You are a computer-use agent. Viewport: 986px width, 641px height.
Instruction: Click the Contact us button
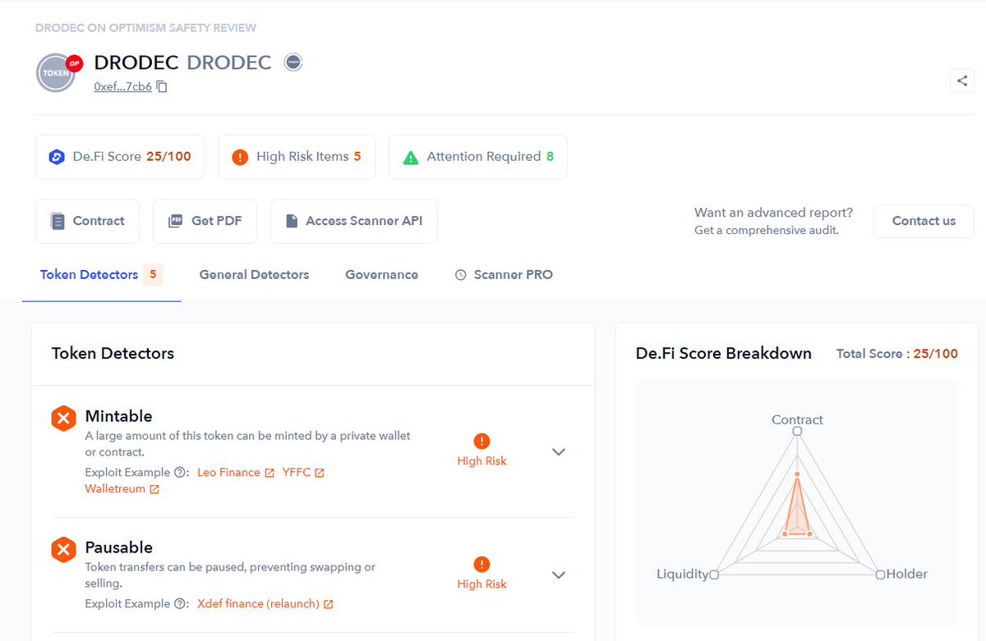click(924, 221)
